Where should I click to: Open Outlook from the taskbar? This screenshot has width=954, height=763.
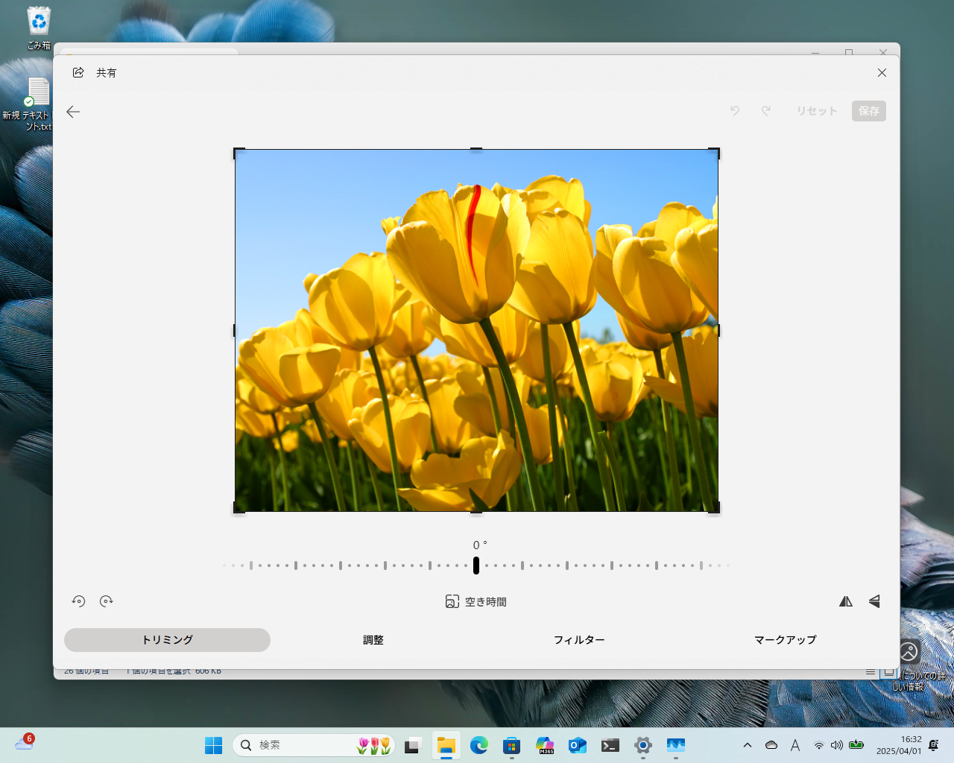578,745
